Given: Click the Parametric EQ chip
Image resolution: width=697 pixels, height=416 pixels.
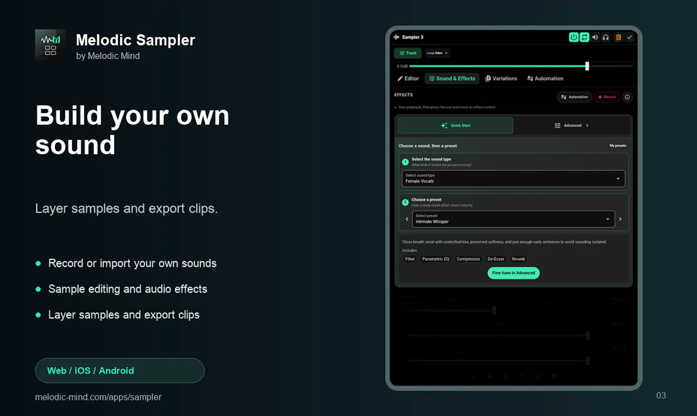Looking at the screenshot, I should (436, 259).
